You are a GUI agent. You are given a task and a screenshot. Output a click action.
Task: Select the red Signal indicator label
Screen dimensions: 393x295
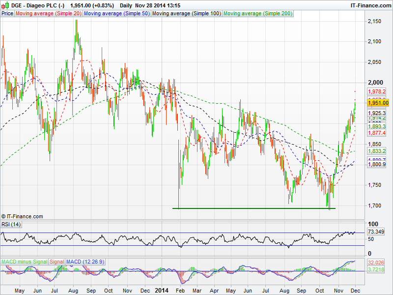[56, 262]
